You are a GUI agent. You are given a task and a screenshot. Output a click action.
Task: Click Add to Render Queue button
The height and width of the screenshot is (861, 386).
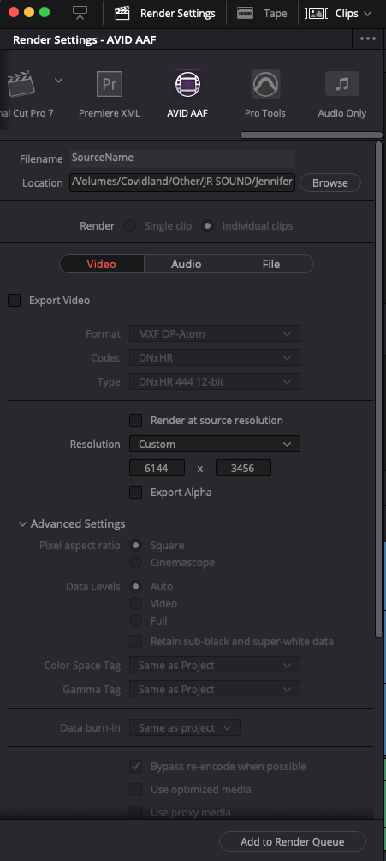click(292, 842)
